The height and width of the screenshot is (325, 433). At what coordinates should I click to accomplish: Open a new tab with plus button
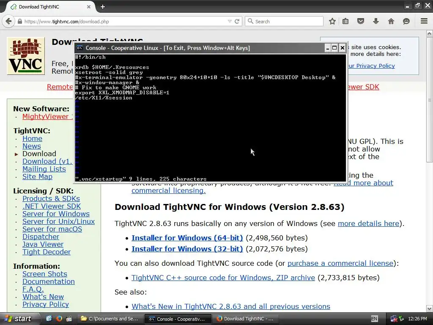click(103, 7)
